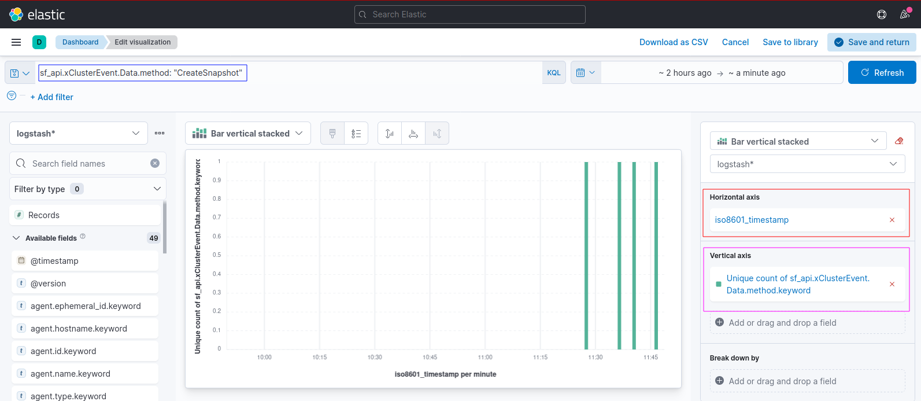Click Available fields info icon

pyautogui.click(x=83, y=236)
